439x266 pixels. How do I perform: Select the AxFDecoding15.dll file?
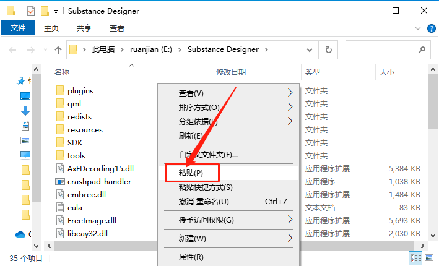coord(95,169)
